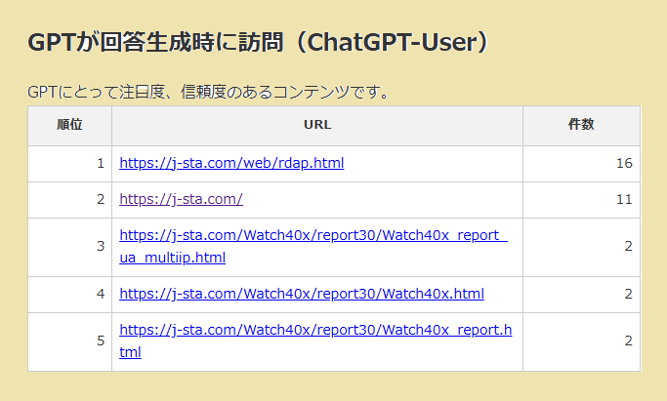Image resolution: width=667 pixels, height=401 pixels.
Task: Select the count cell showing 11
Action: coord(582,199)
